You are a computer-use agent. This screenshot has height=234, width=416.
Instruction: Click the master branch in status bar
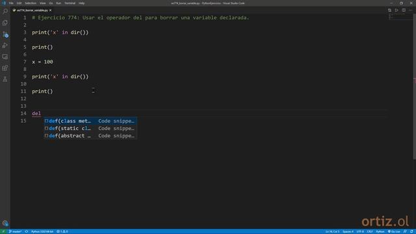[x=16, y=231]
